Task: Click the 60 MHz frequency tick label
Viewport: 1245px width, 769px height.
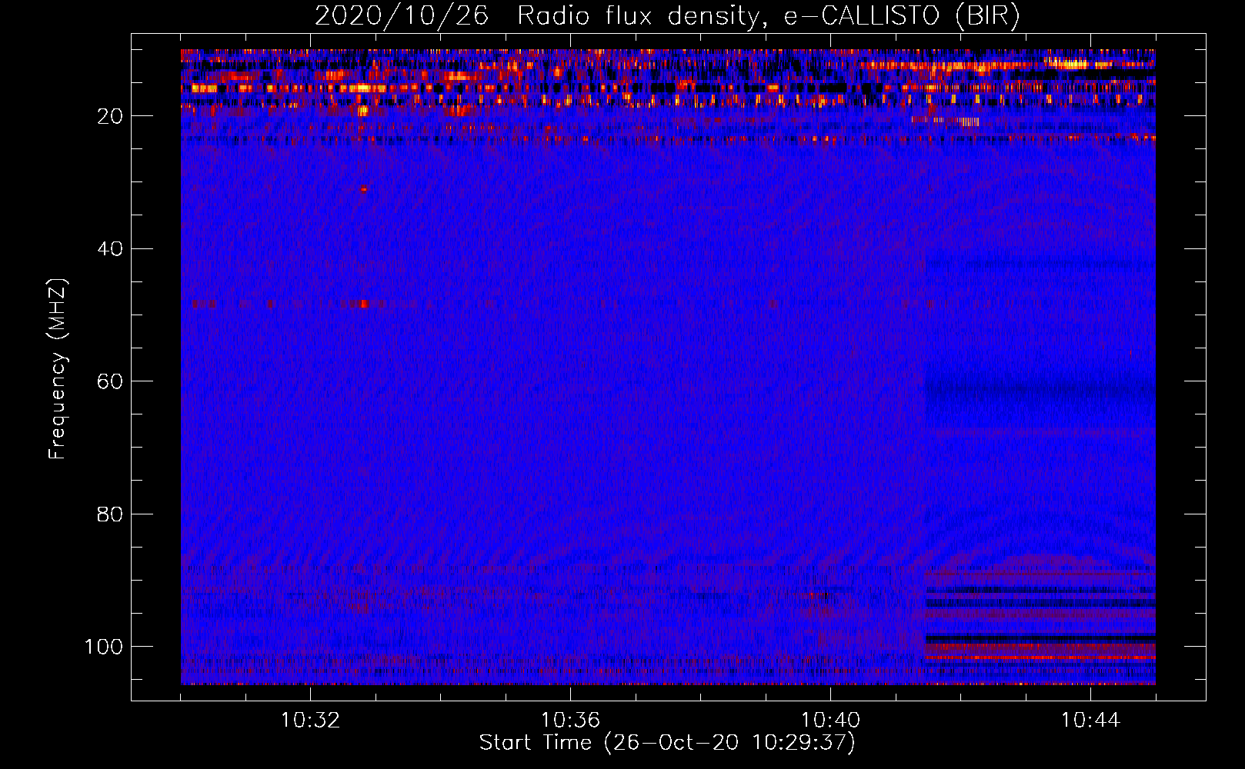Action: click(111, 382)
